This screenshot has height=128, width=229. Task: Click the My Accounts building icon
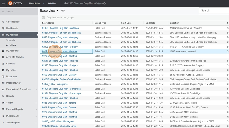tap(3, 51)
